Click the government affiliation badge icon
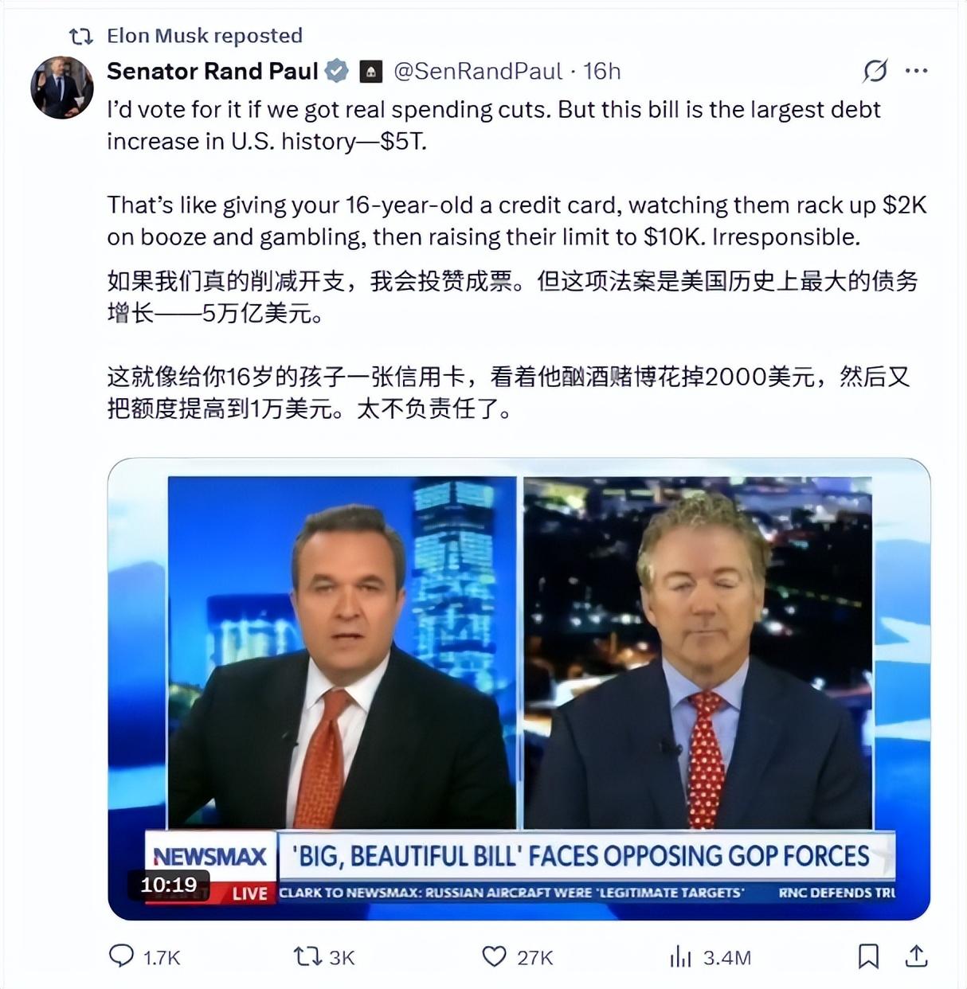The image size is (967, 989). [370, 72]
